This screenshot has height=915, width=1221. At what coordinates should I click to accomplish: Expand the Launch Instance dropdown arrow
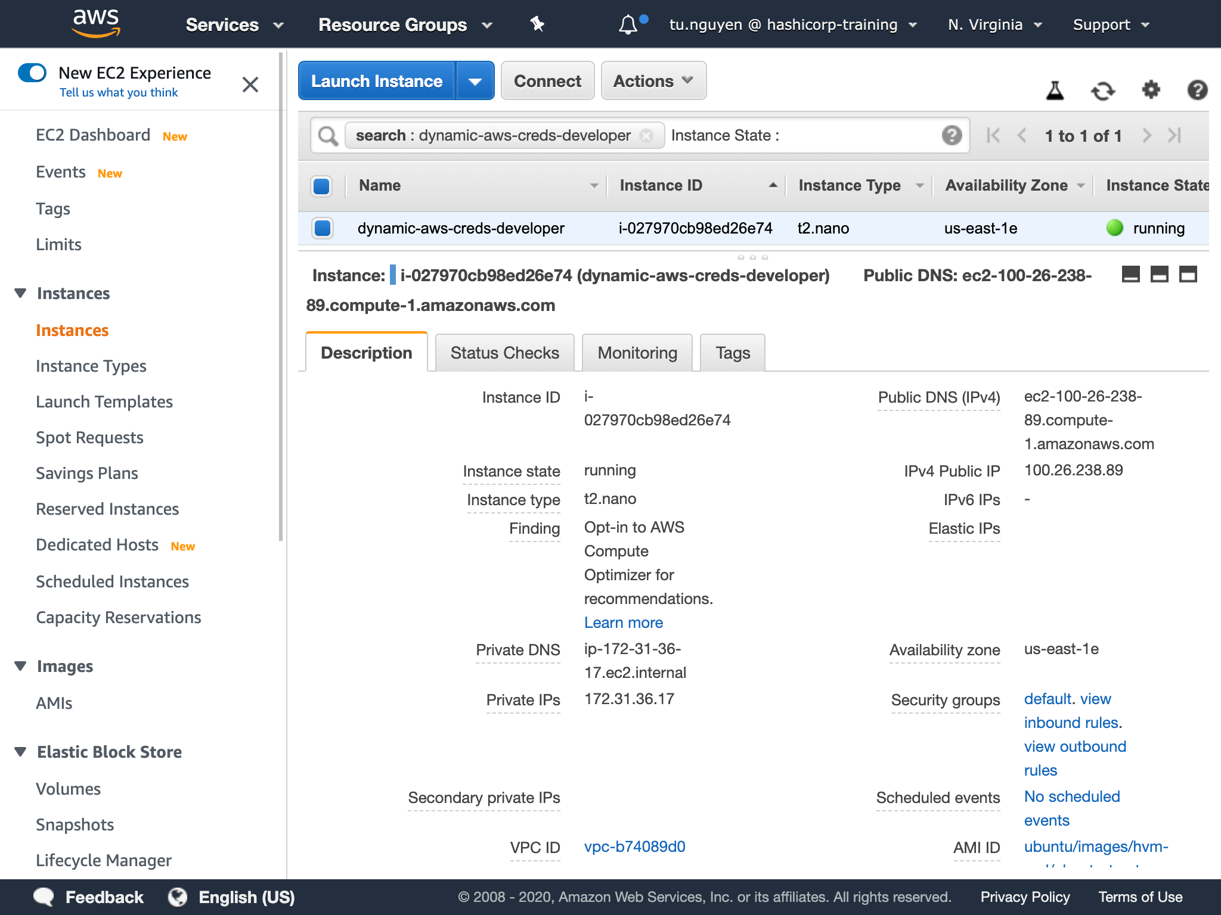(474, 82)
